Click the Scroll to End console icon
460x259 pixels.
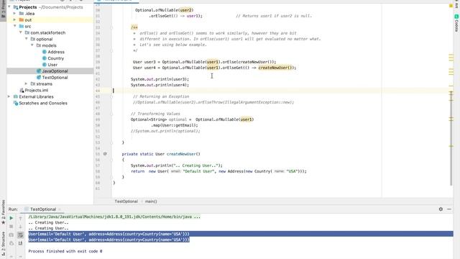[20, 243]
